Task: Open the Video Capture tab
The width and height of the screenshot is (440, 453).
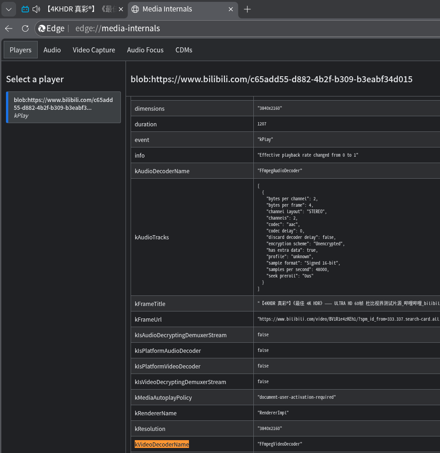Action: tap(94, 50)
